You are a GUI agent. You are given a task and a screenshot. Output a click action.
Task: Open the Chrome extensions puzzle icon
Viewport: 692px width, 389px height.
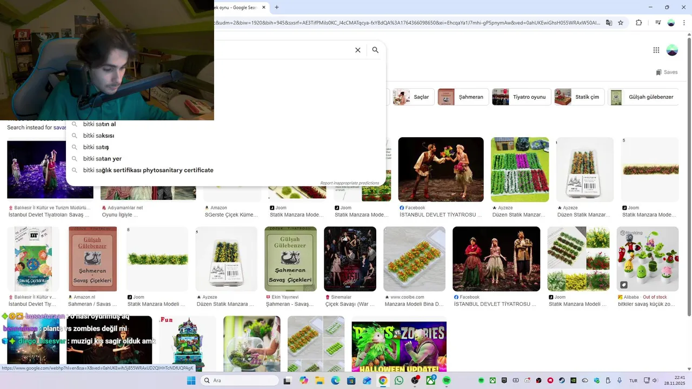(x=638, y=23)
